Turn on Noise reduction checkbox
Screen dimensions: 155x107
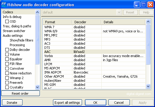(x=7, y=73)
